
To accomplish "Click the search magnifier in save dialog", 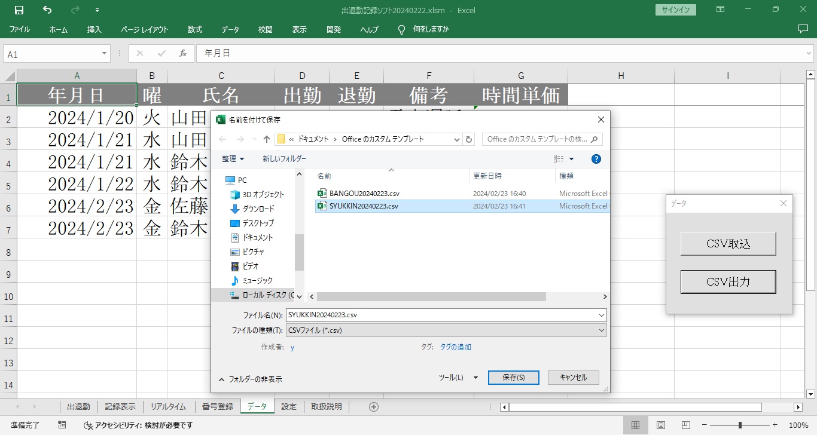I will tap(594, 139).
